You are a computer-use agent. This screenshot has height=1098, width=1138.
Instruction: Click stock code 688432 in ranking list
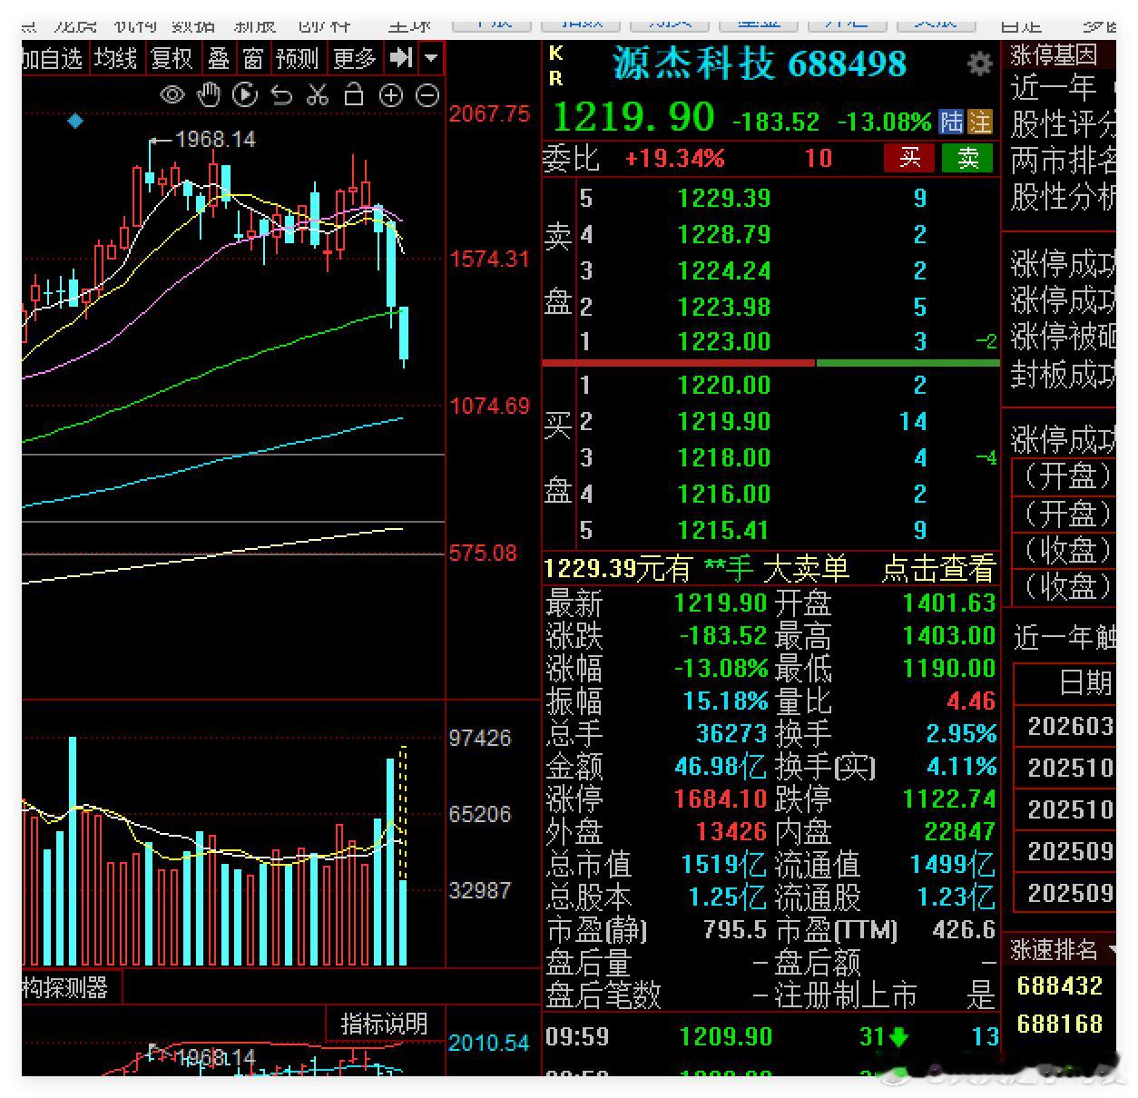[x=1059, y=985]
